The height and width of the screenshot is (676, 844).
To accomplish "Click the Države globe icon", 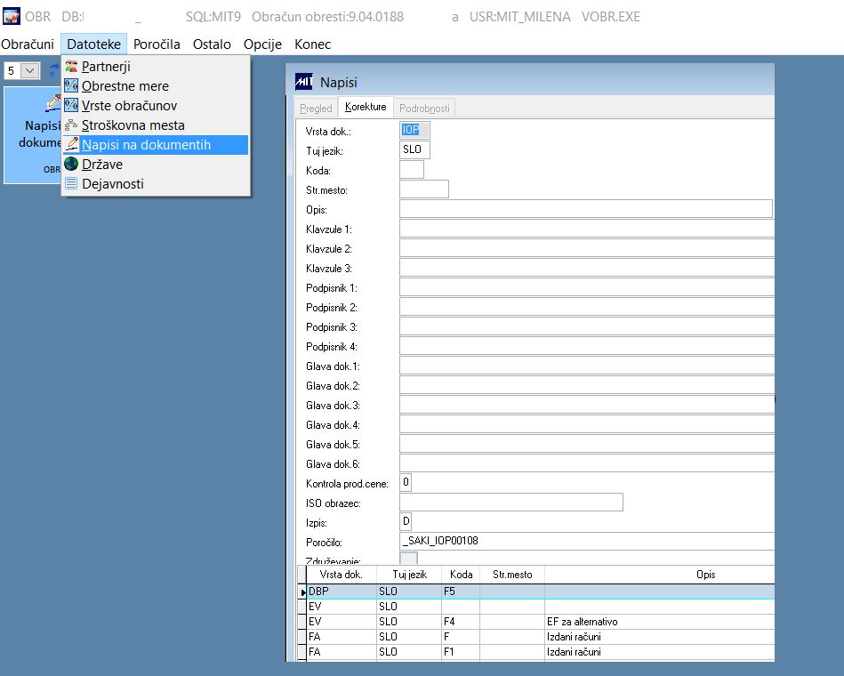I will coord(71,165).
